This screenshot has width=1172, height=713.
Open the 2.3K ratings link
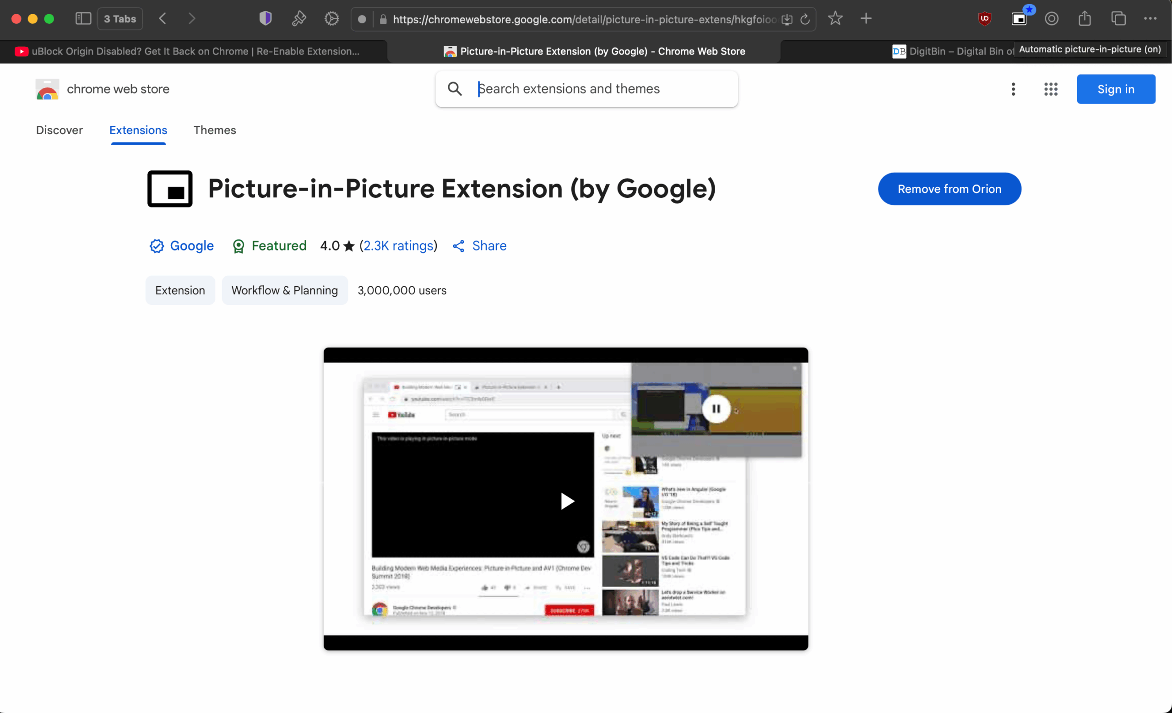(x=399, y=246)
